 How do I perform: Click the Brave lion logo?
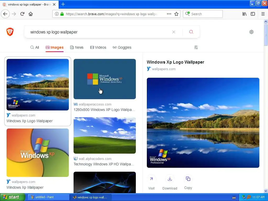[x=10, y=32]
